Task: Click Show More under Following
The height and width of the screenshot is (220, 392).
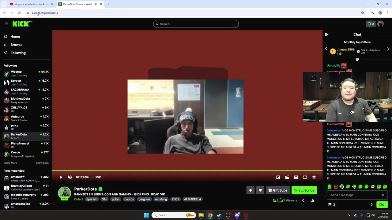Action: (x=10, y=163)
